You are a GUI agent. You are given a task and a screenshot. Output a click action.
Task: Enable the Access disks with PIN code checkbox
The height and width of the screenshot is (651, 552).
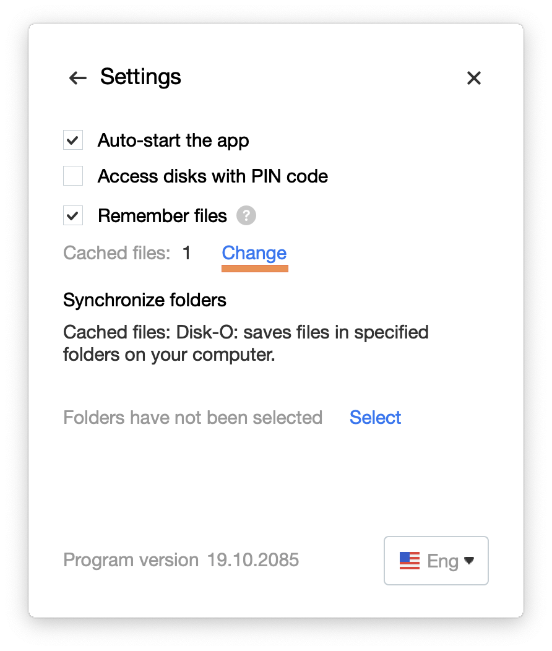(x=73, y=176)
